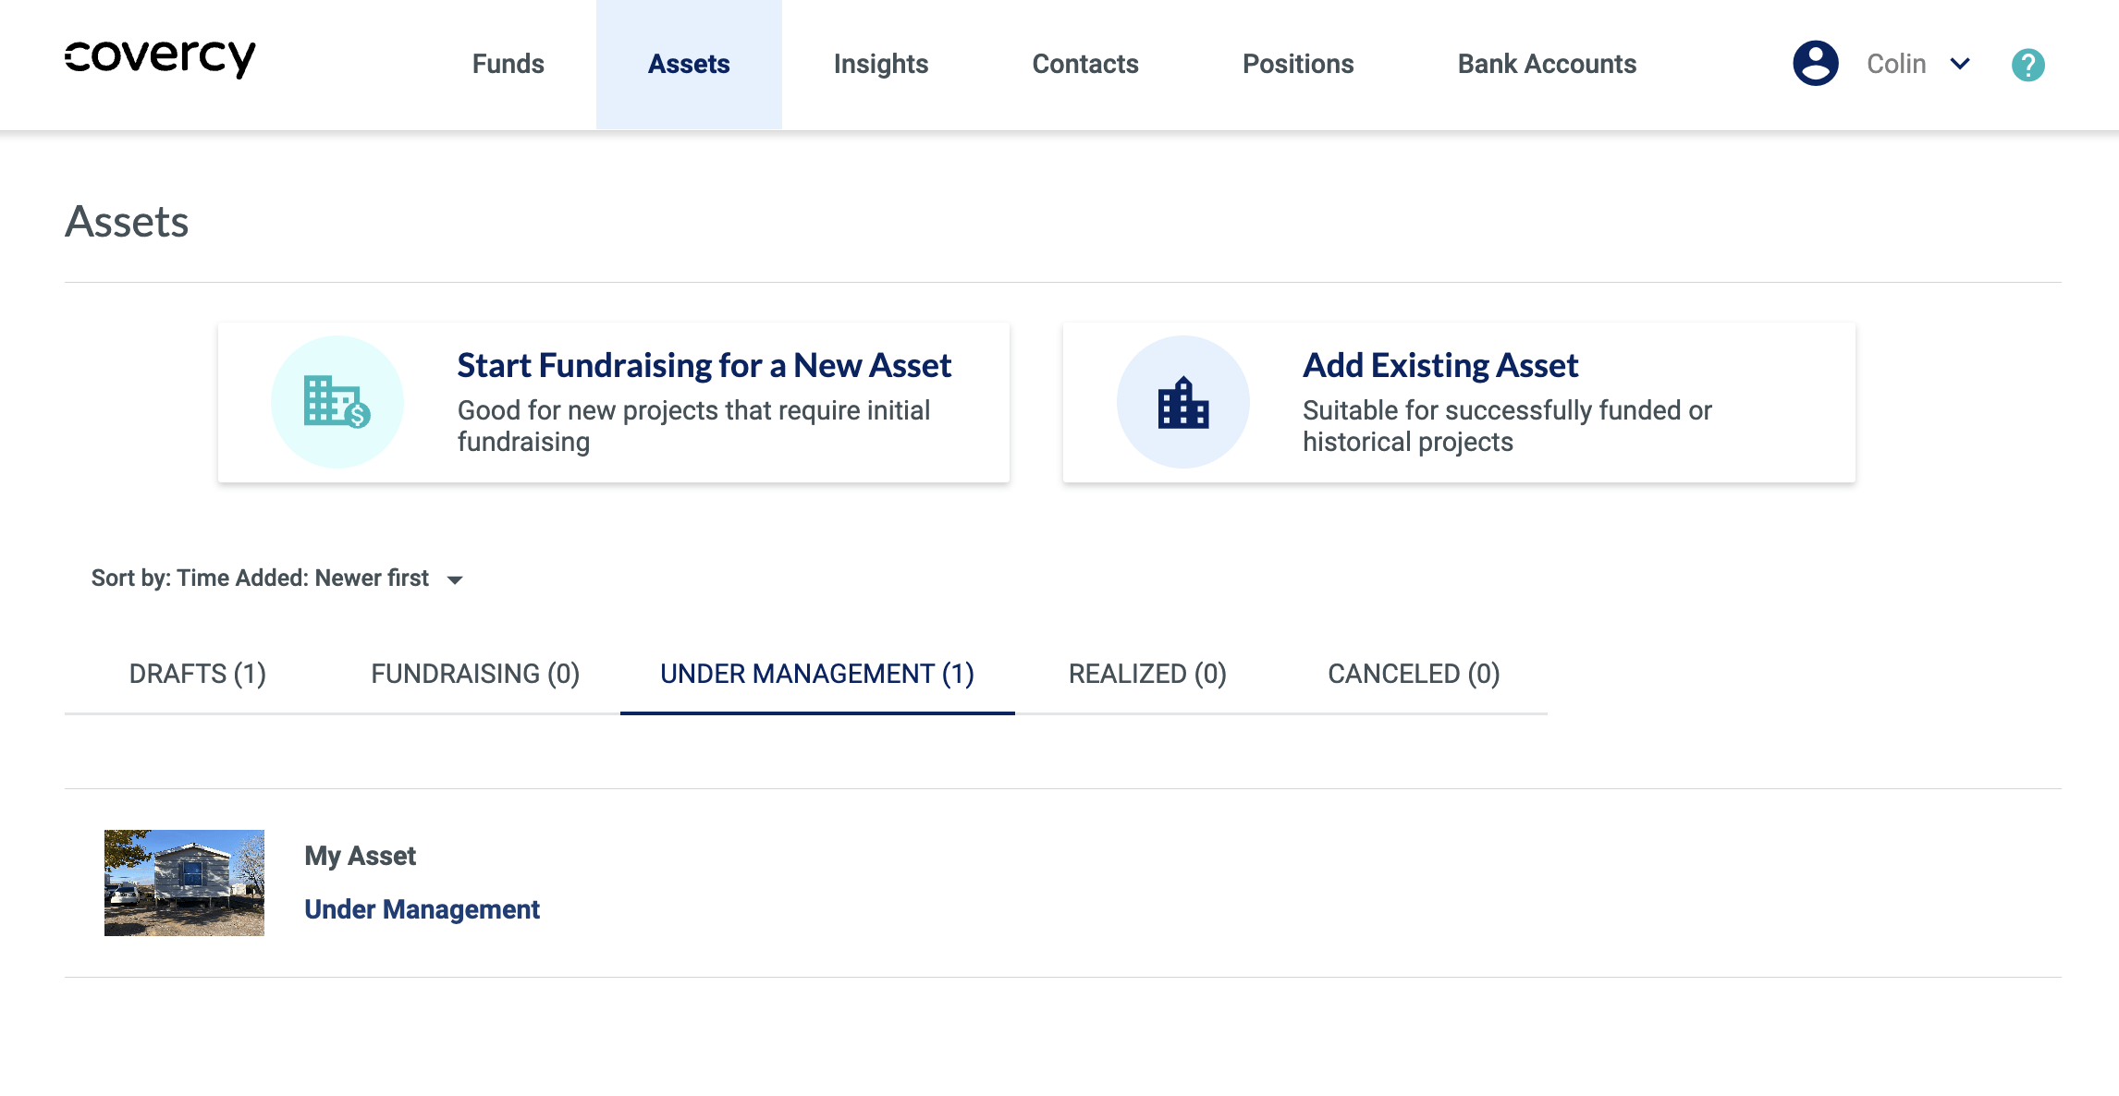The height and width of the screenshot is (1096, 2119).
Task: Switch to the Drafts (1) tab
Action: coord(198,674)
